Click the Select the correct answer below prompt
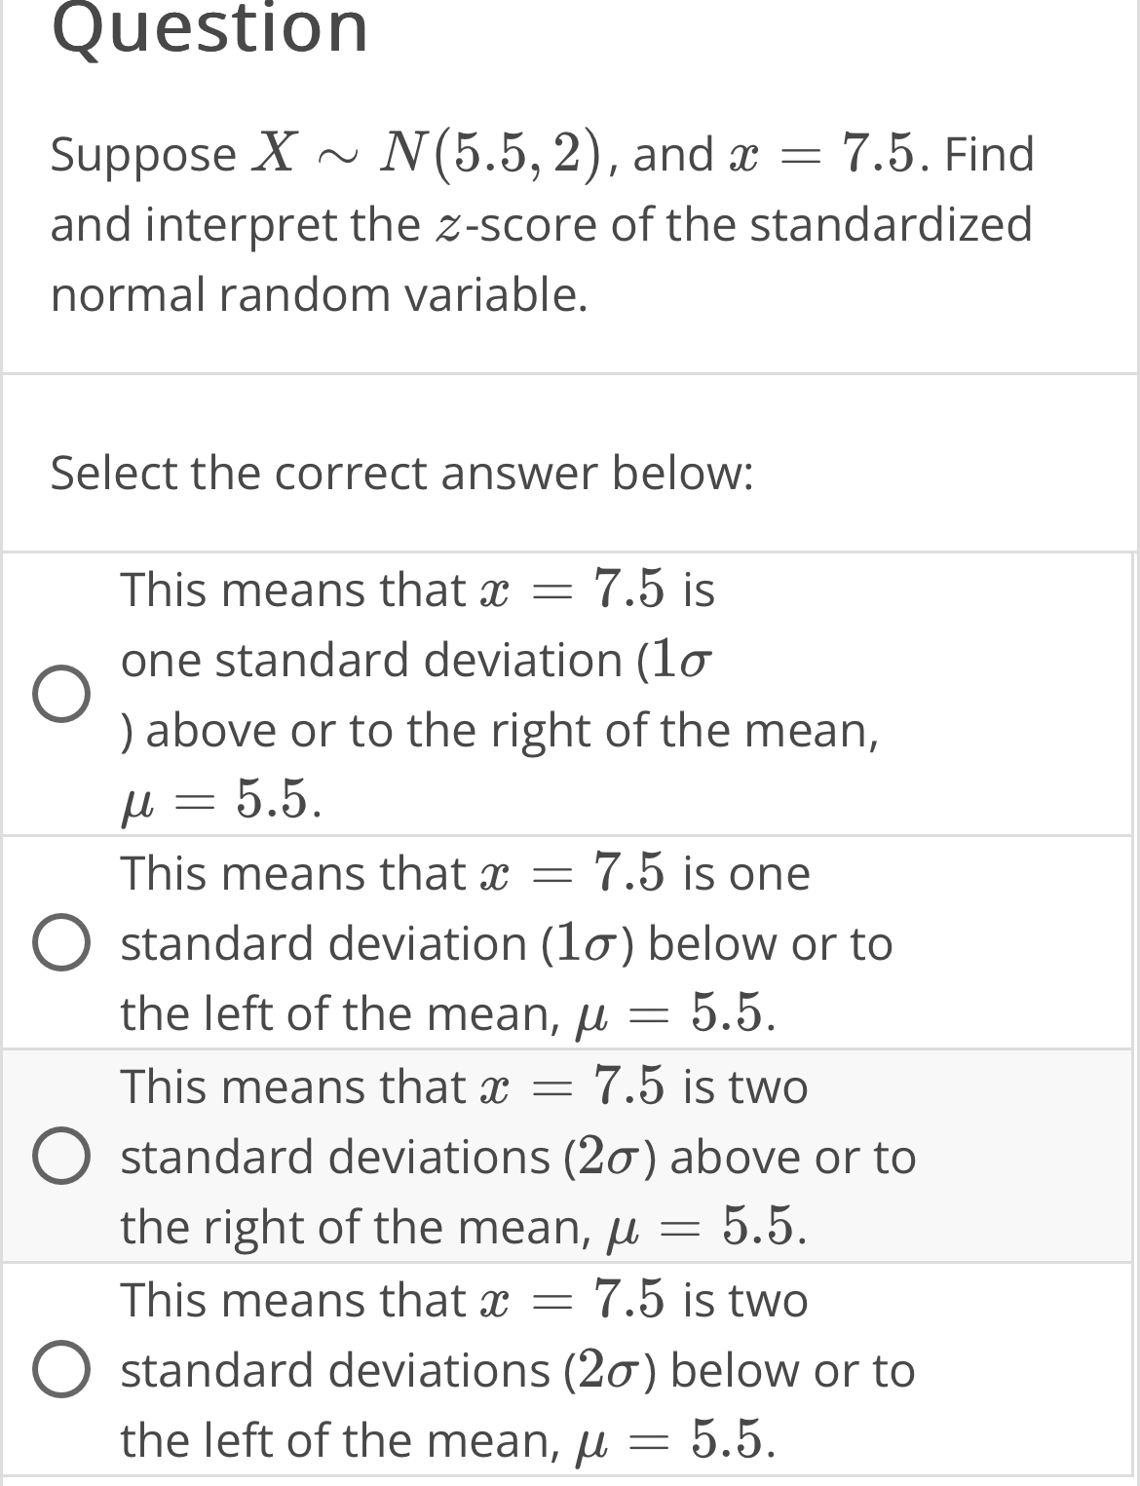Image resolution: width=1140 pixels, height=1486 pixels. click(x=399, y=474)
